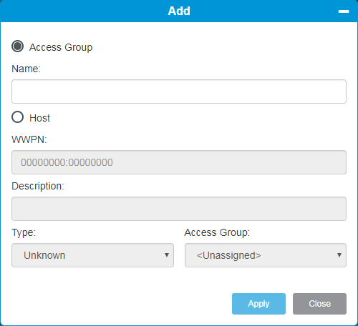The width and height of the screenshot is (358, 326).
Task: Click into the WWPN input box
Action: (x=179, y=162)
